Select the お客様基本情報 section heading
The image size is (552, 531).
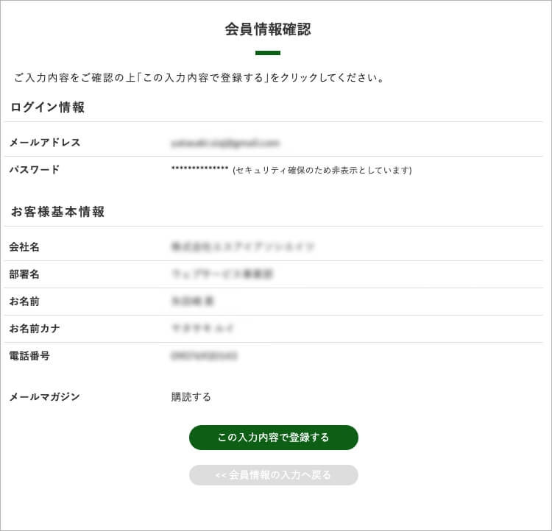(x=57, y=212)
